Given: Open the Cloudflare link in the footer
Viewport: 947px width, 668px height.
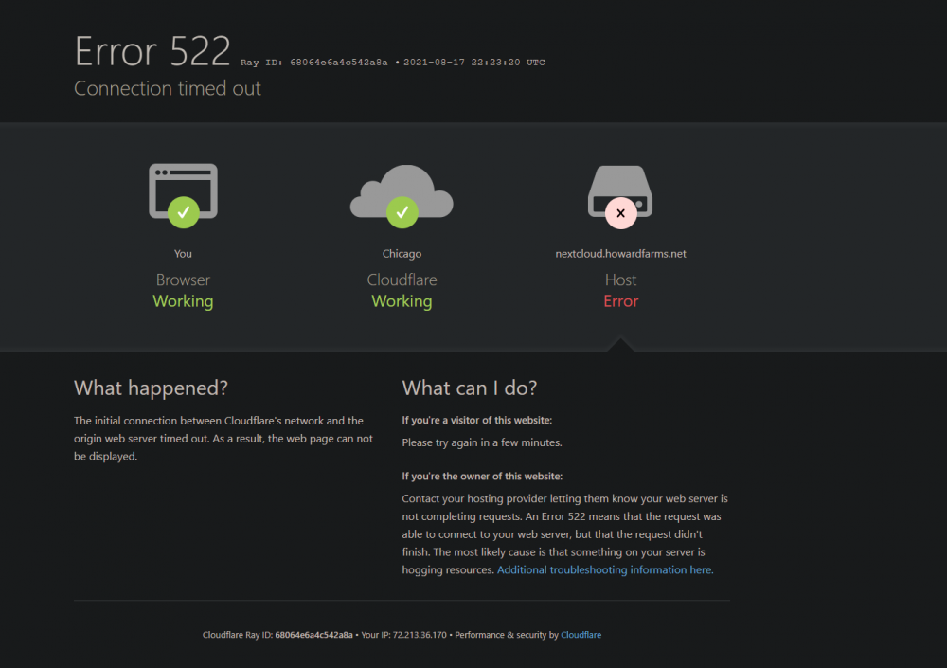Looking at the screenshot, I should click(581, 635).
